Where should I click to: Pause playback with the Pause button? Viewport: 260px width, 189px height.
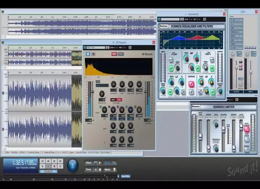(x=60, y=166)
